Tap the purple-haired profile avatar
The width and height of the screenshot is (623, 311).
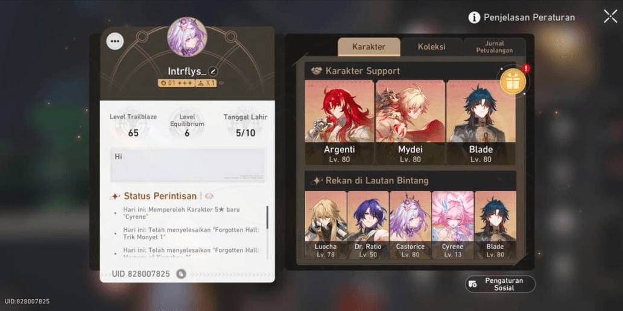pyautogui.click(x=187, y=37)
